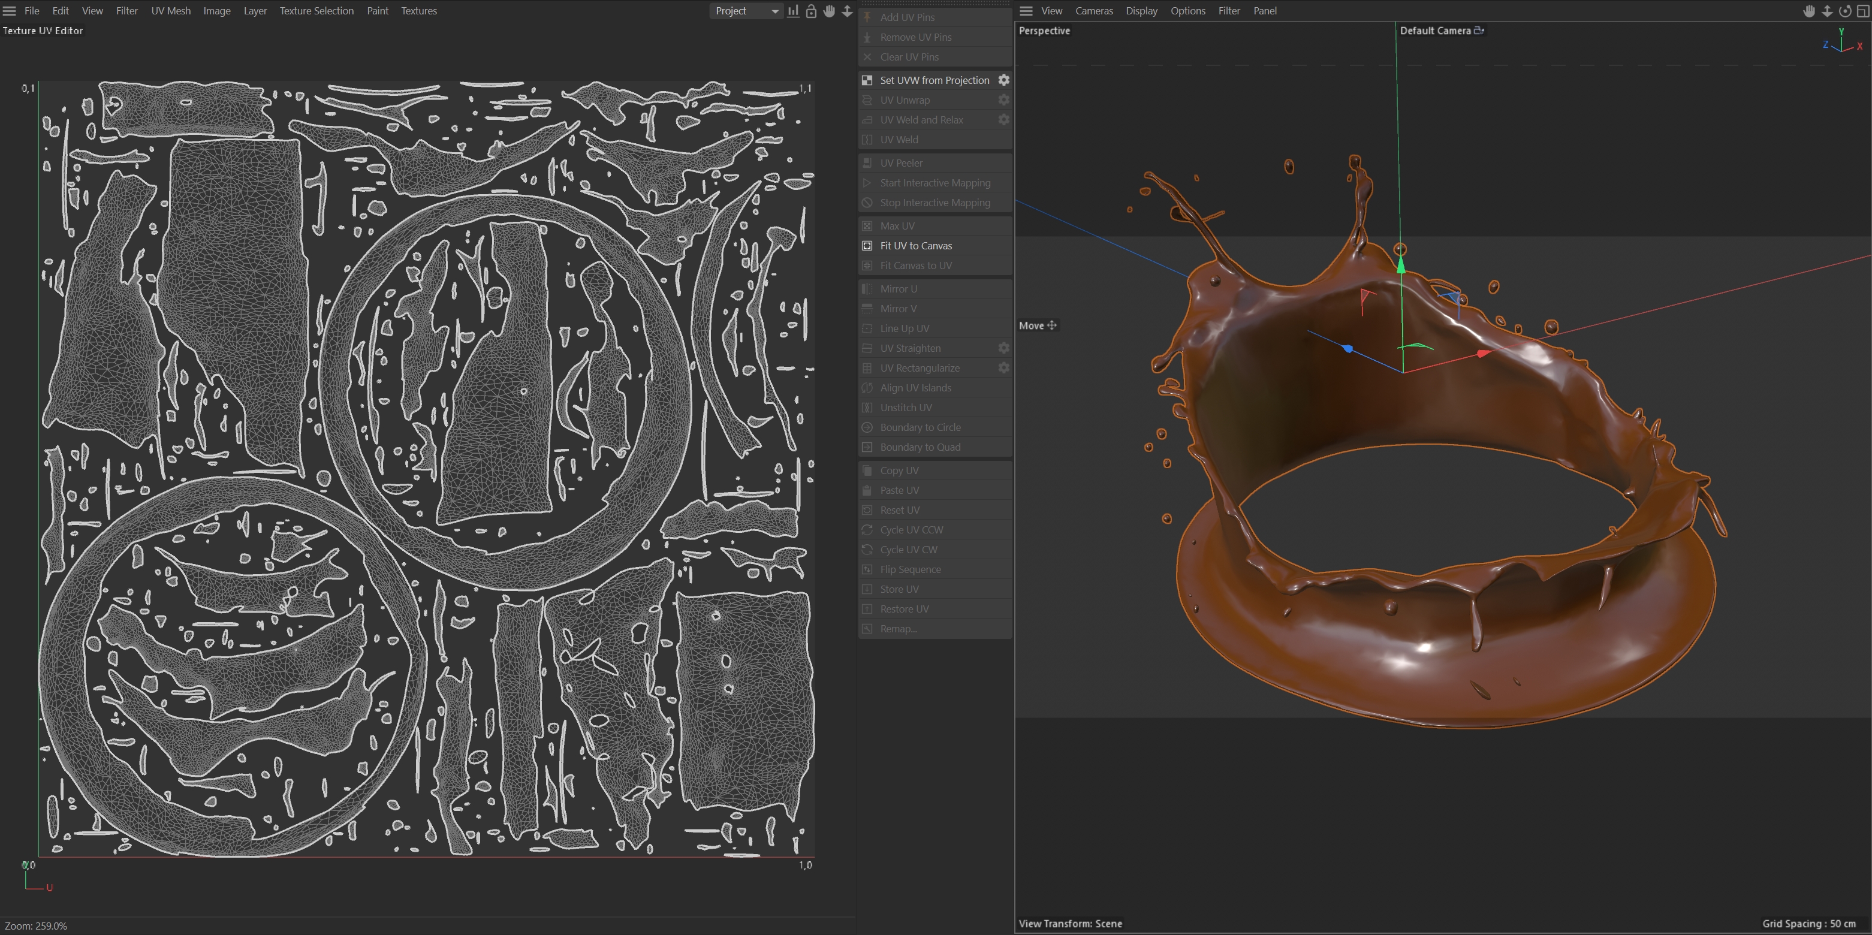Toggle the viewport maximize layout icon
This screenshot has height=935, width=1872.
point(1862,11)
